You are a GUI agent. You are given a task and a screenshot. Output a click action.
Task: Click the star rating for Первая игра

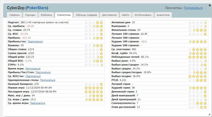[x=94, y=88]
